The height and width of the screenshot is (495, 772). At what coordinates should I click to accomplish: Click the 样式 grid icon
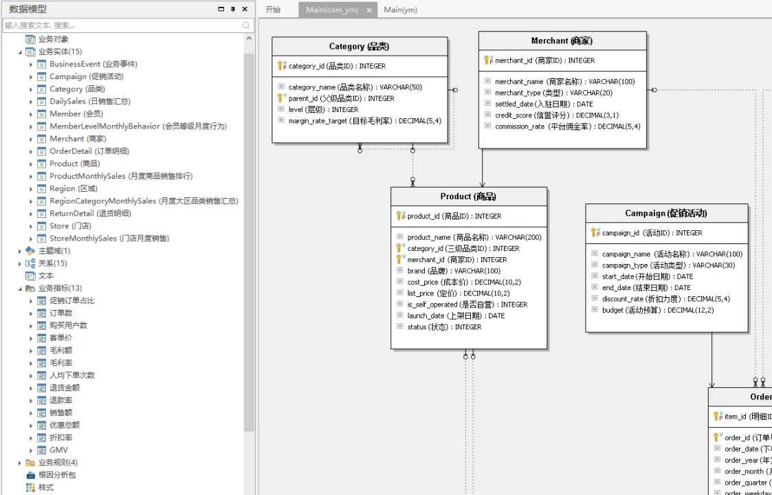point(30,487)
